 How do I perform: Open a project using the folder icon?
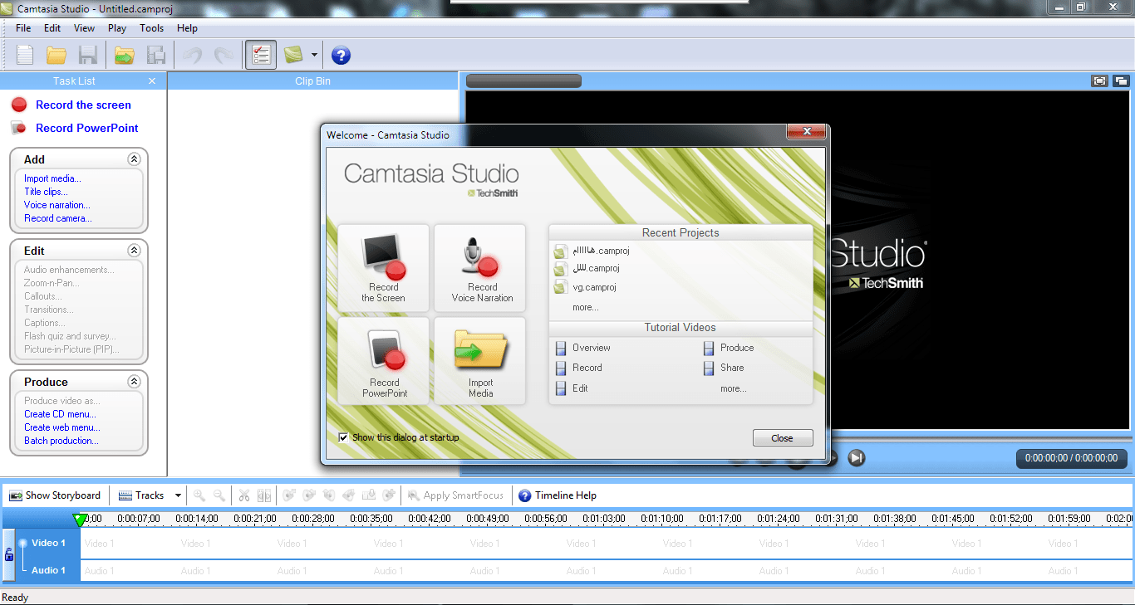tap(57, 56)
